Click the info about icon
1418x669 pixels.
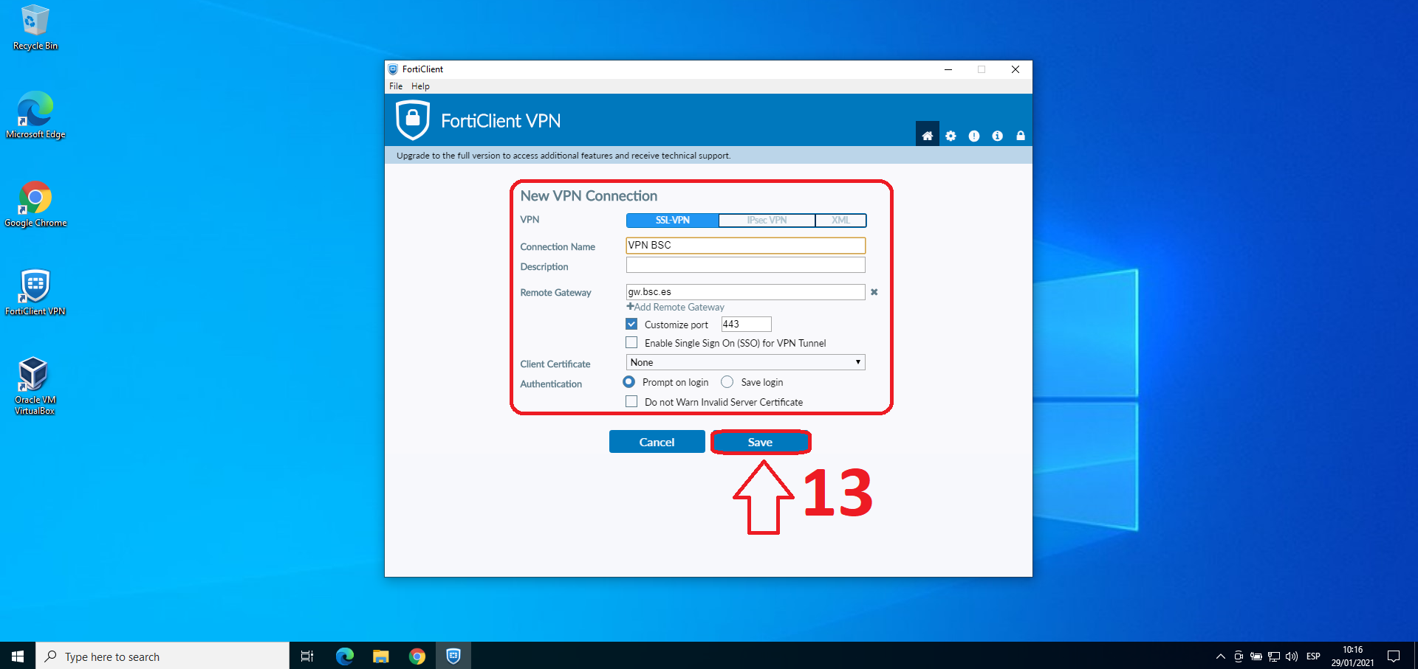pos(997,136)
